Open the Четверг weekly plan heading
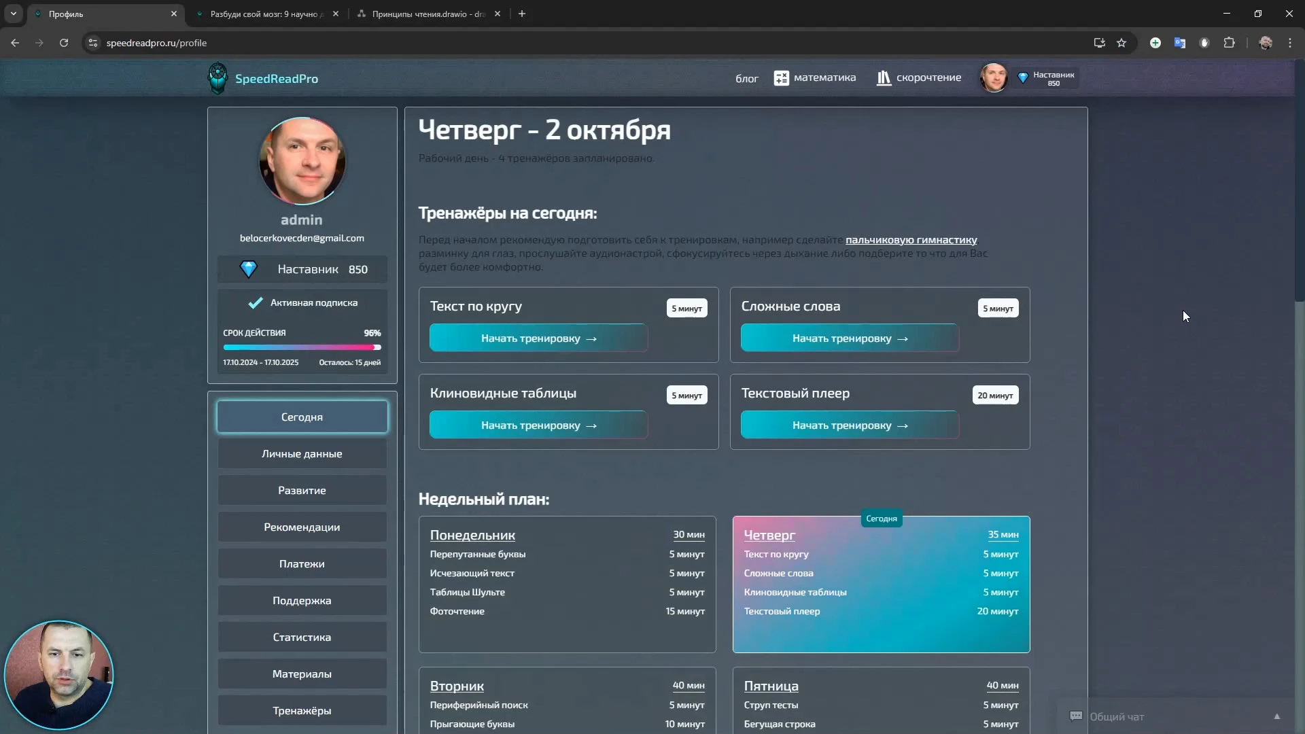1305x734 pixels. (769, 535)
